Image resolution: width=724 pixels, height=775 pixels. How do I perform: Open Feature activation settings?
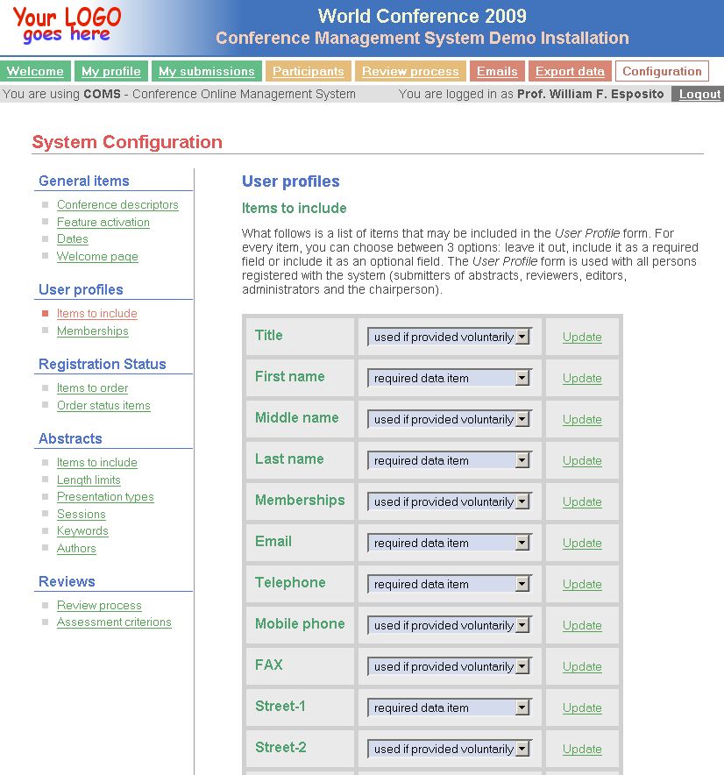click(103, 223)
